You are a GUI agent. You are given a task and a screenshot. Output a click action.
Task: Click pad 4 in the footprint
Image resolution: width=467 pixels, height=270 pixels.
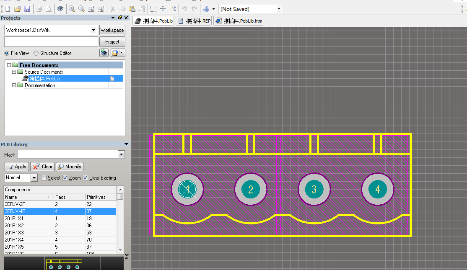[378, 189]
